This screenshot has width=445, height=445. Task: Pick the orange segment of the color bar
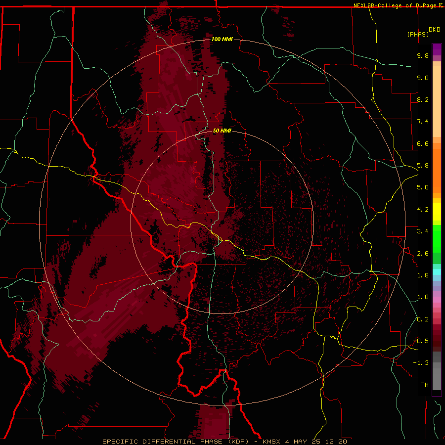pos(437,171)
